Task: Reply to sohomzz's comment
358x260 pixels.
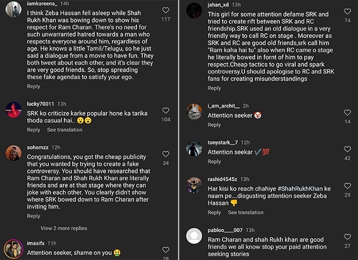Action: tap(34, 216)
